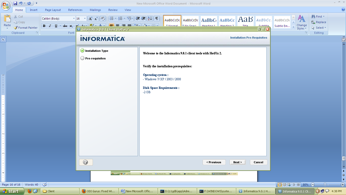The height and width of the screenshot is (195, 346).
Task: Go back with the Previous button
Action: [214, 162]
